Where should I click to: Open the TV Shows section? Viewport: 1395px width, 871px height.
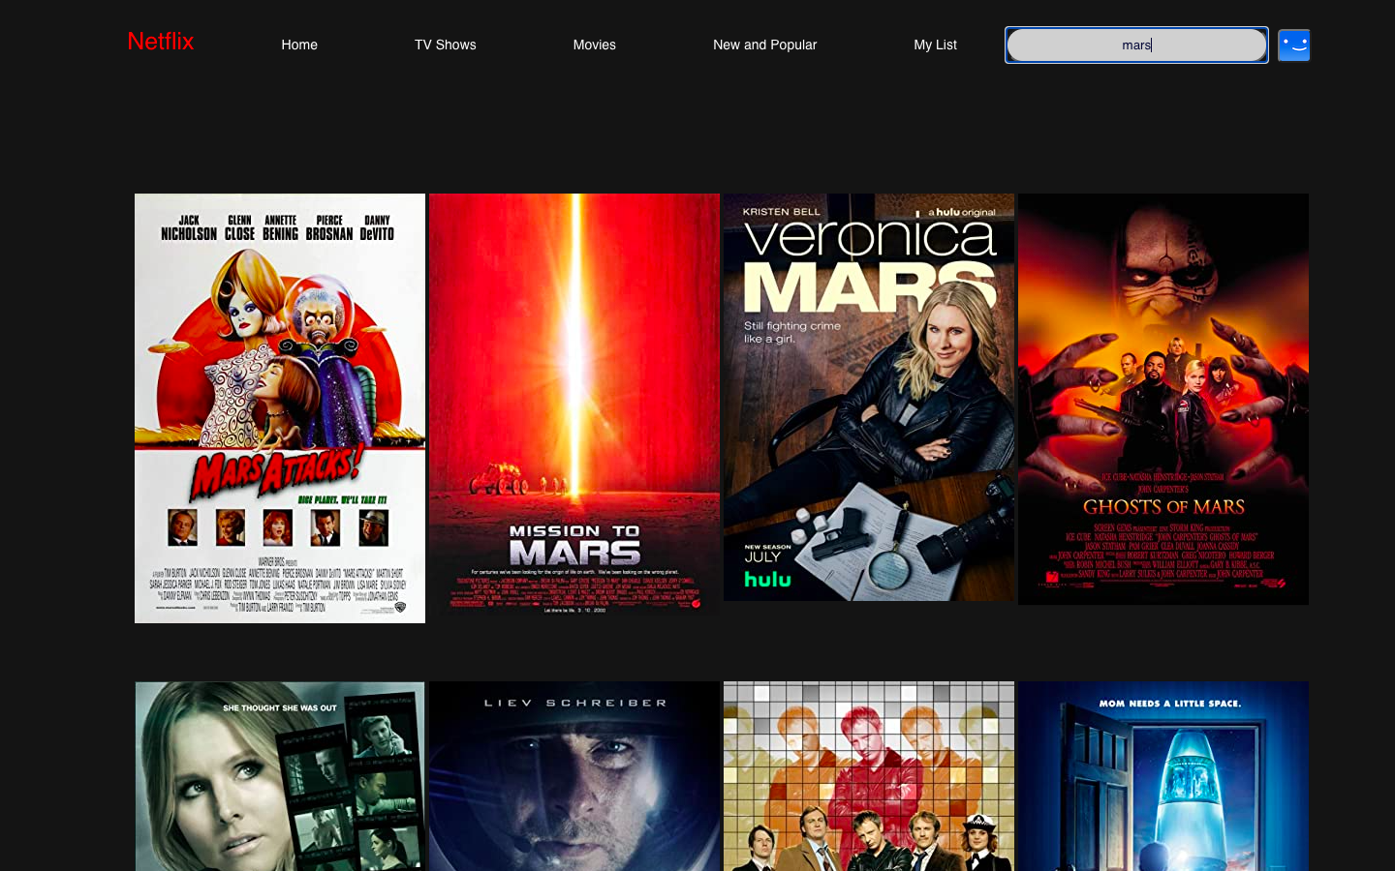[x=446, y=45]
